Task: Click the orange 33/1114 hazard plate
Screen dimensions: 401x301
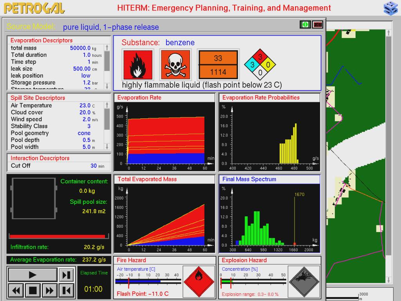Action: [x=218, y=65]
